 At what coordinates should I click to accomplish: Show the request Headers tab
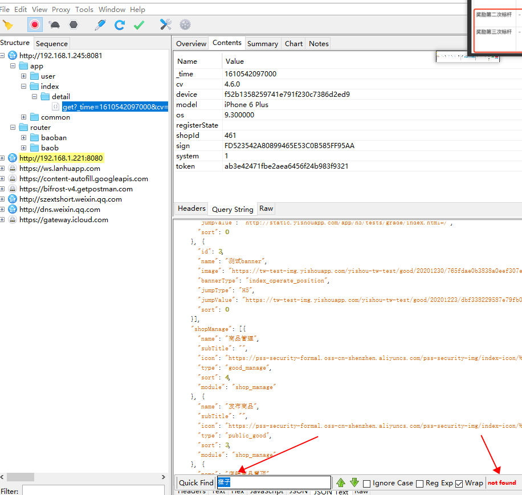coord(191,208)
